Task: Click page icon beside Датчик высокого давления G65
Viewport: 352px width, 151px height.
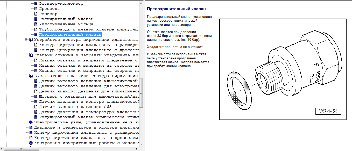Action: [36, 107]
